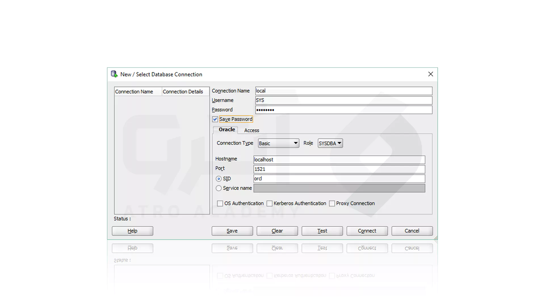
Task: Cancel the connection dialog
Action: 412,231
